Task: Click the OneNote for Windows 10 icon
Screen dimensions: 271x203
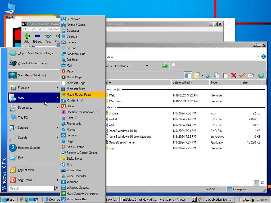Action: pyautogui.click(x=64, y=112)
